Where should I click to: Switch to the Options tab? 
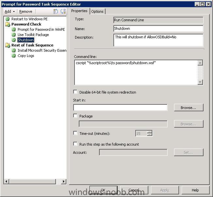(97, 11)
